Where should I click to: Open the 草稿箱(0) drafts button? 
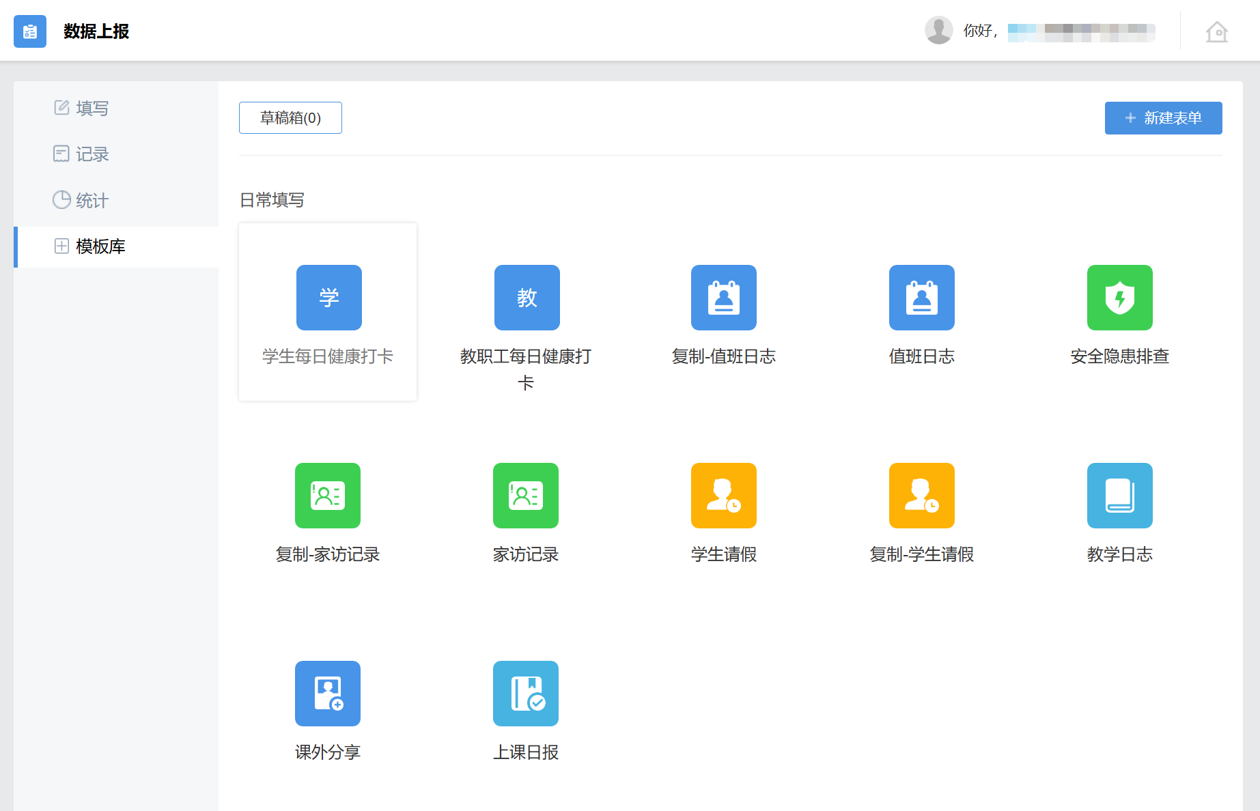tap(290, 118)
